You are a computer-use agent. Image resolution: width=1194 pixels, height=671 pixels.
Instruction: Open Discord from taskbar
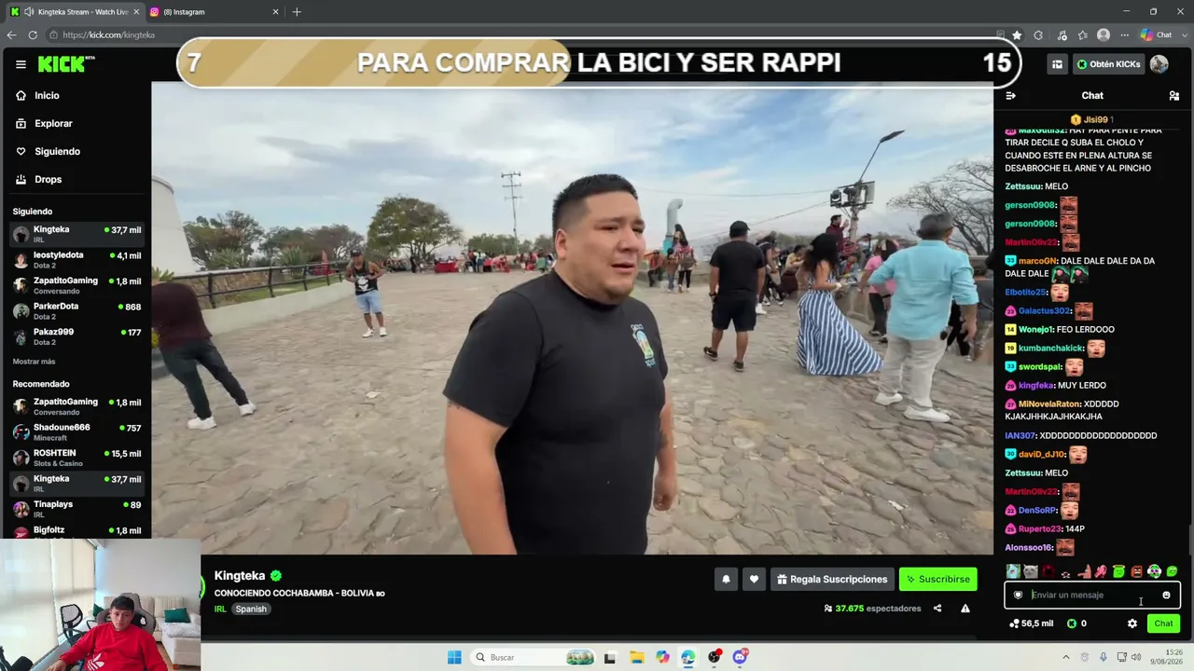[x=741, y=657]
